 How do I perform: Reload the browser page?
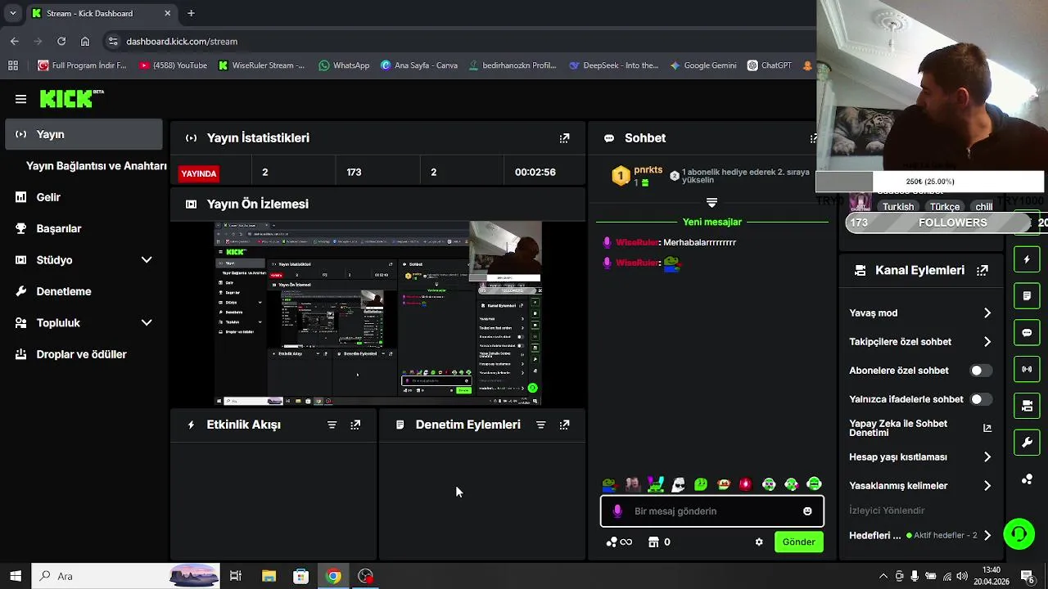(61, 41)
